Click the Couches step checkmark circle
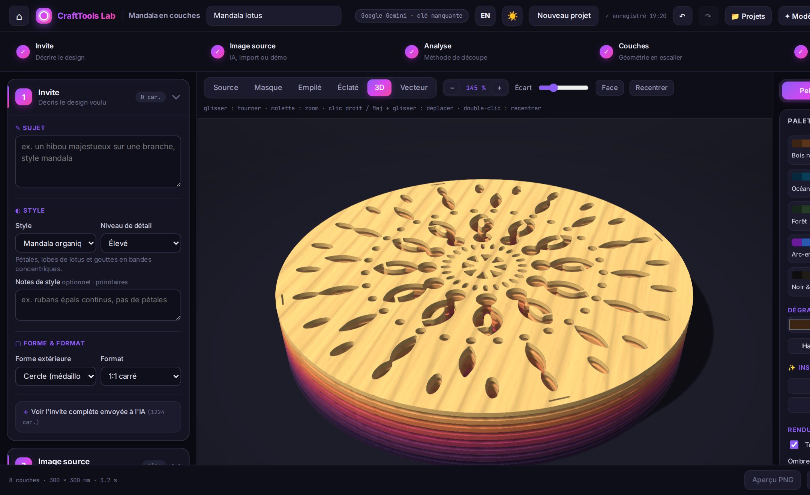The width and height of the screenshot is (810, 495). tap(606, 52)
